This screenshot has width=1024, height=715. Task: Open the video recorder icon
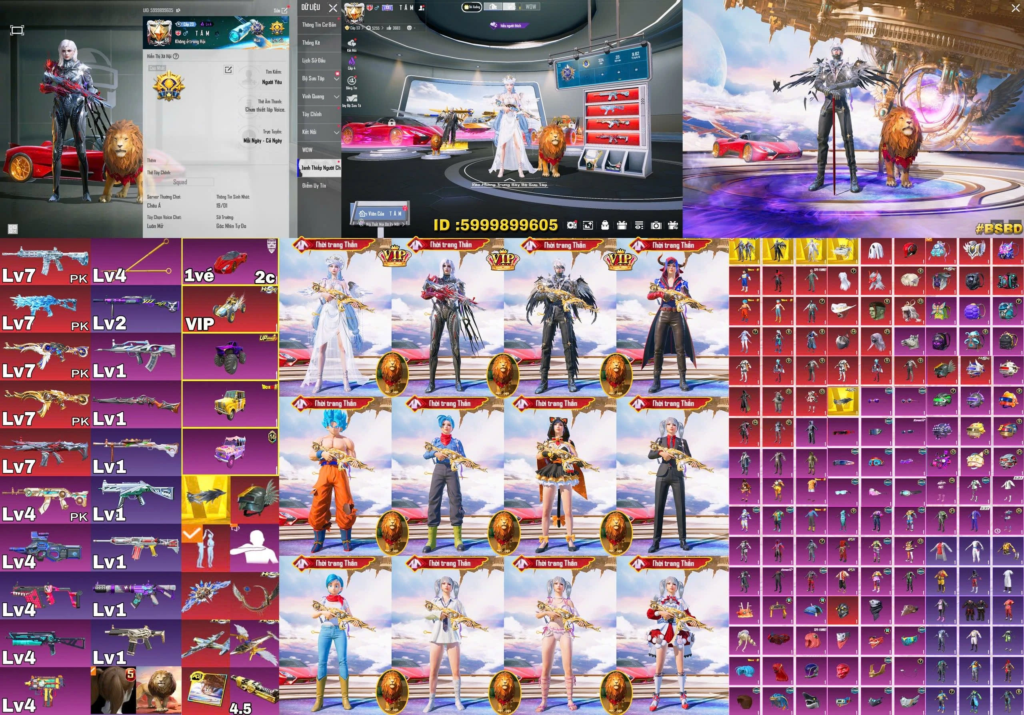(x=571, y=226)
